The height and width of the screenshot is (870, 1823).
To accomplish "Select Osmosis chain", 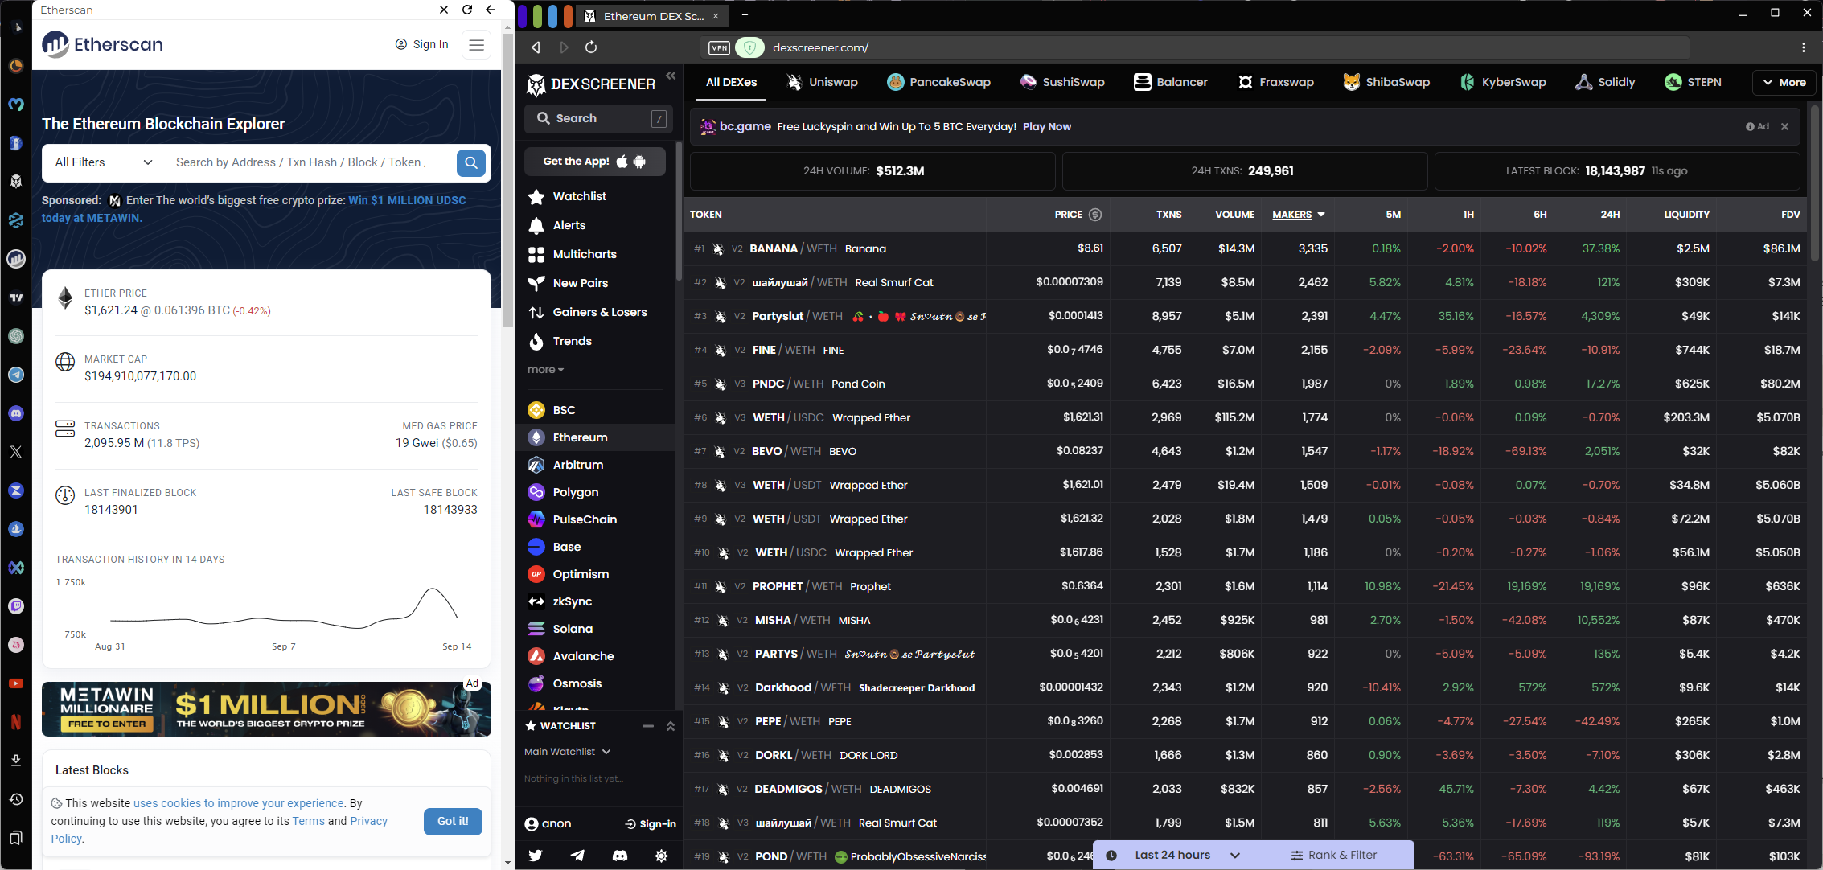I will tap(577, 683).
